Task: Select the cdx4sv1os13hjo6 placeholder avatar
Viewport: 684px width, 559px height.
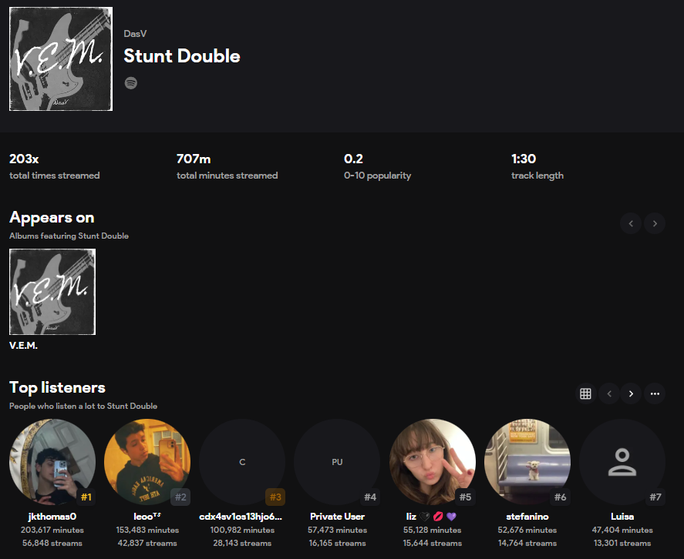Action: coord(242,462)
